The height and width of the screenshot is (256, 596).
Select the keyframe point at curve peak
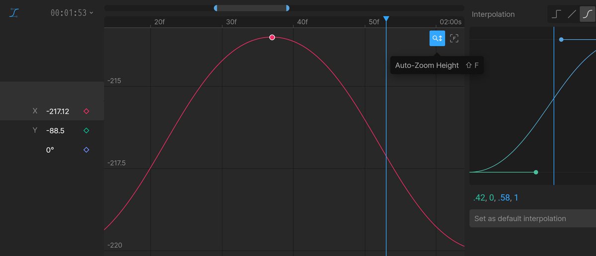272,37
